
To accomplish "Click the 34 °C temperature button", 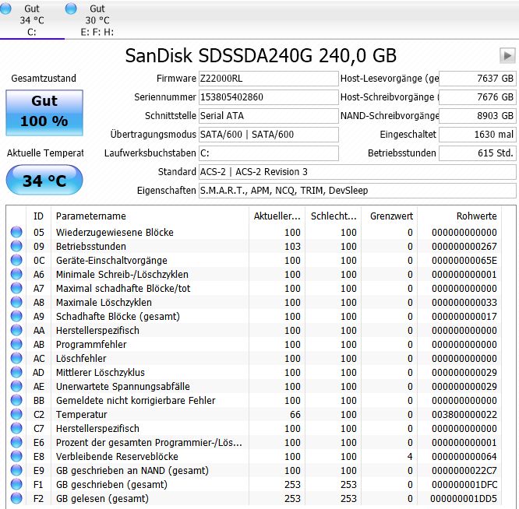I will 44,180.
